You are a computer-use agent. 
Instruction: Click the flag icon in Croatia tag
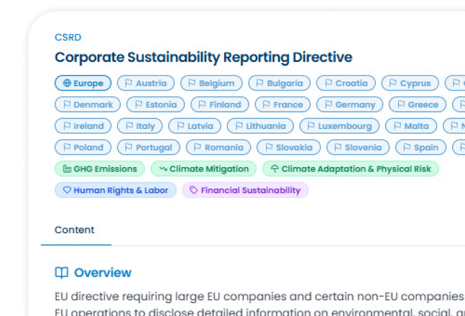point(328,83)
